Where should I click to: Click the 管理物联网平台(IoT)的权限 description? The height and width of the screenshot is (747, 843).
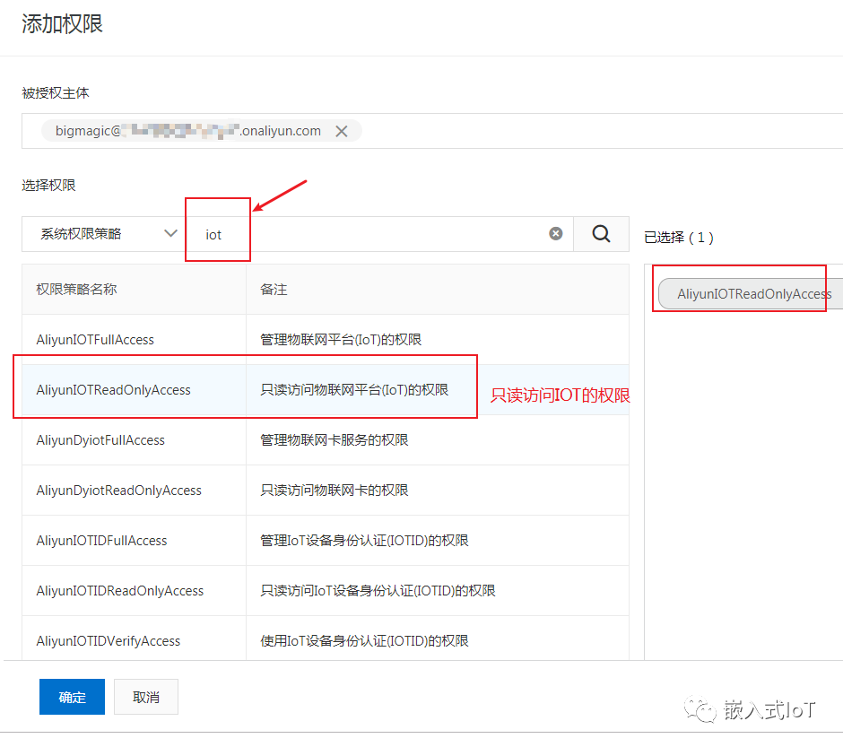pos(341,340)
